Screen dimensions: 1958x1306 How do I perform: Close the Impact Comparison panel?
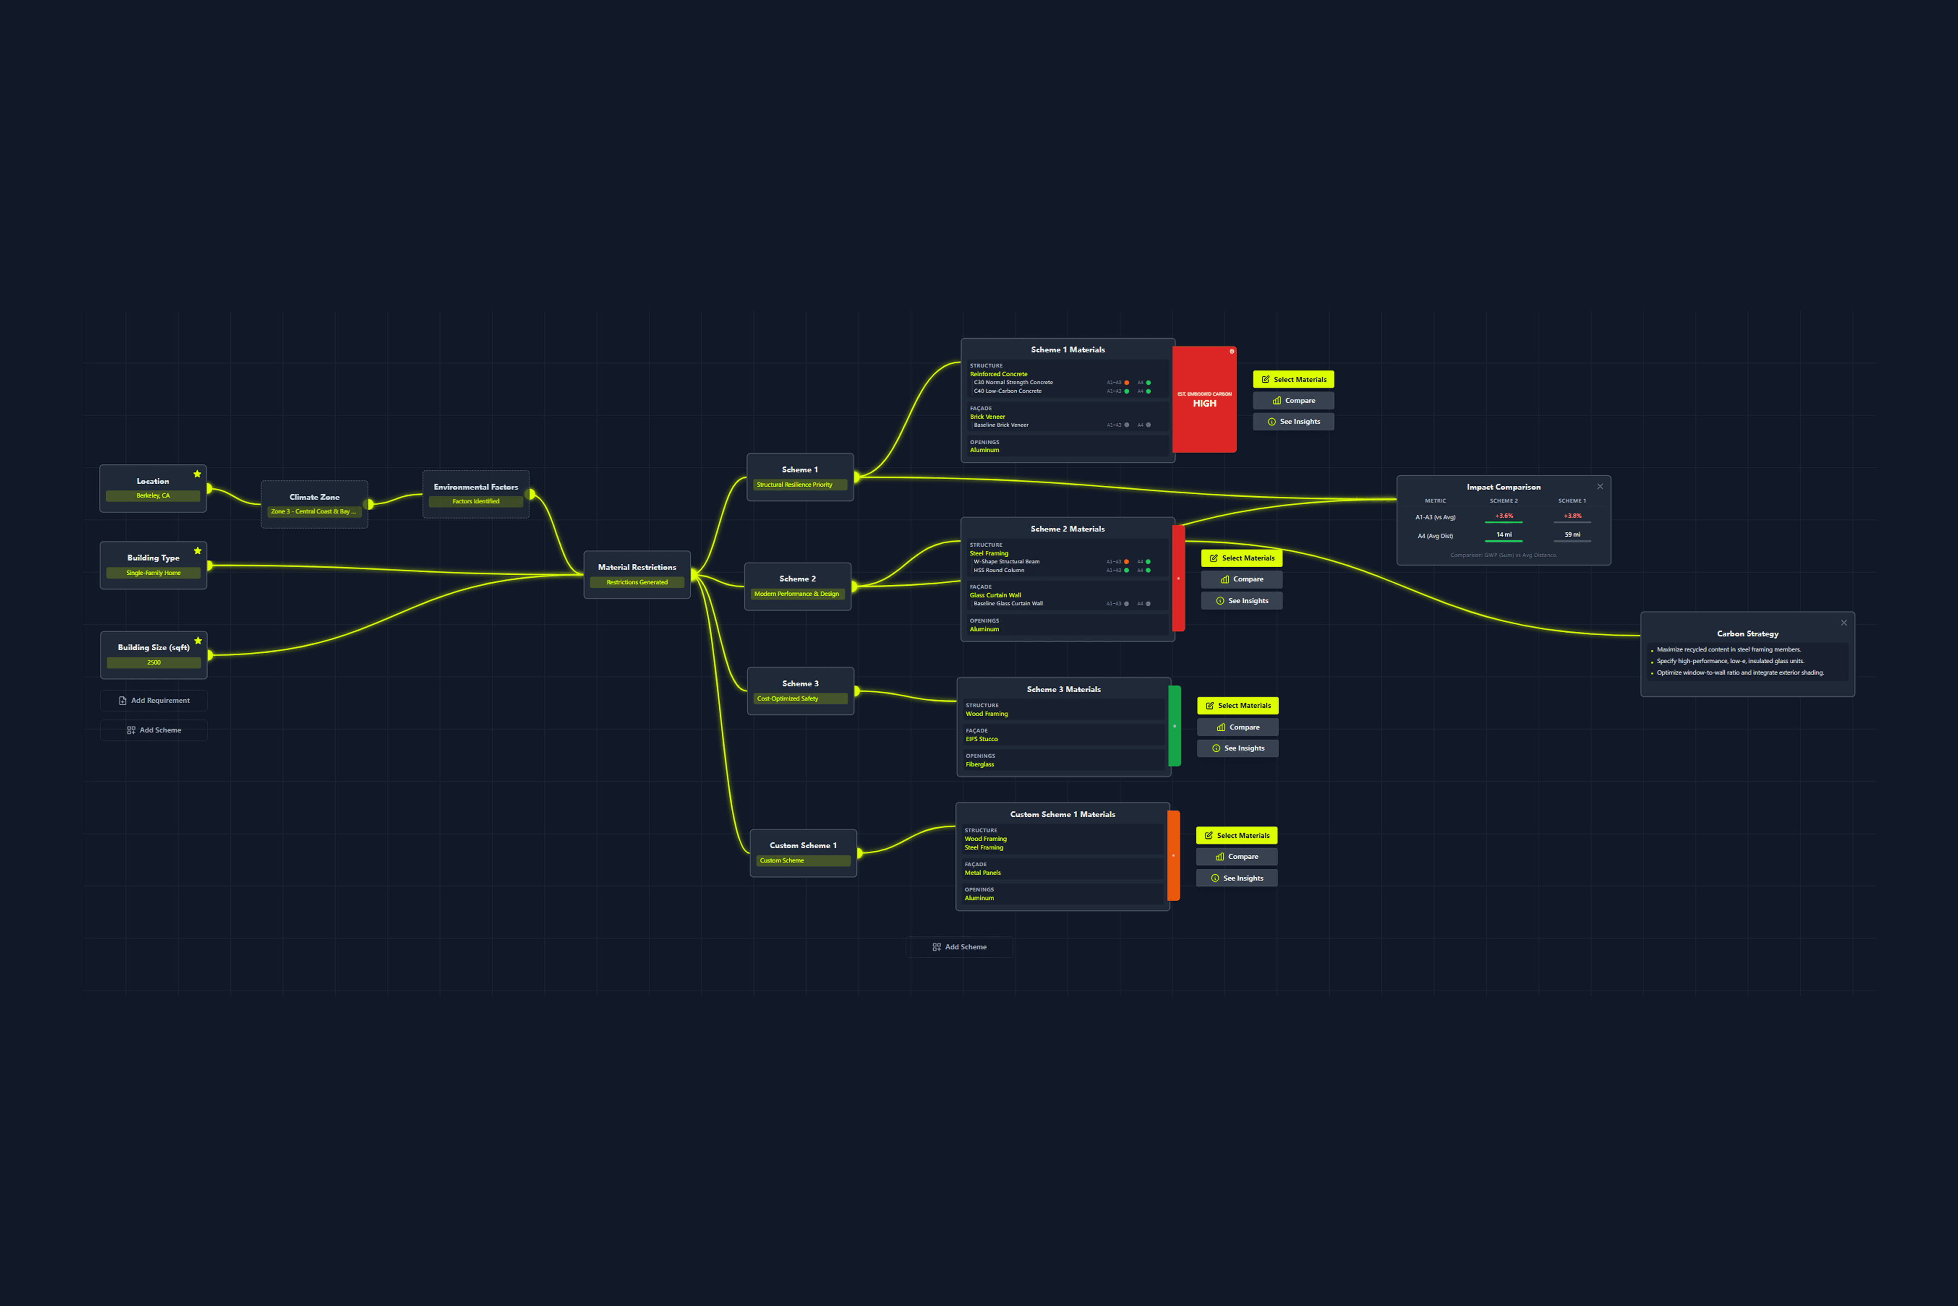1600,486
